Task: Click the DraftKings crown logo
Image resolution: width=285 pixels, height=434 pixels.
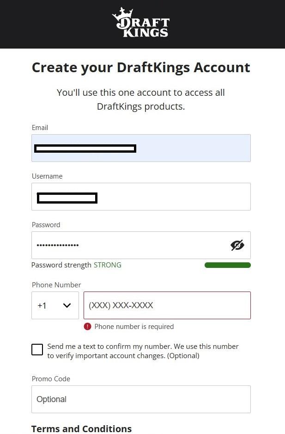Action: (x=141, y=22)
